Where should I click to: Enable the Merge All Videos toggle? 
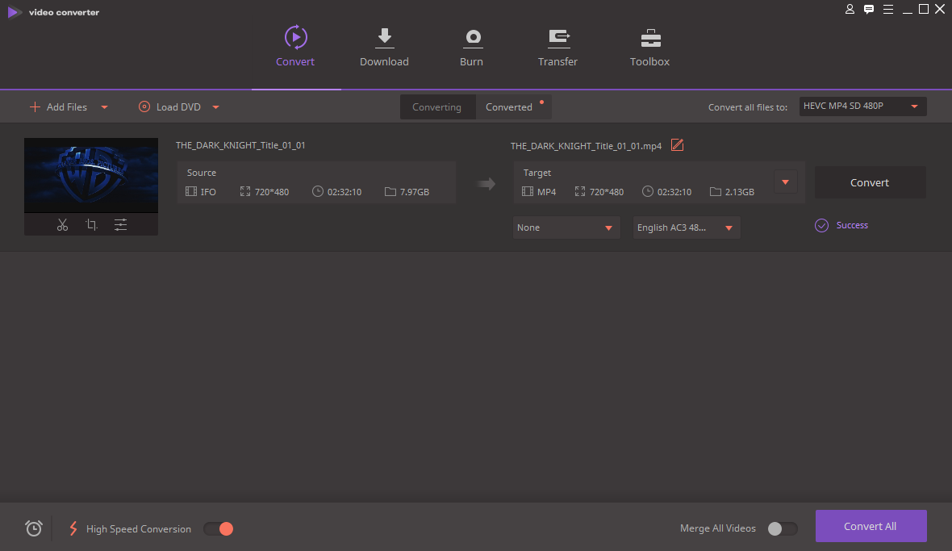tap(782, 529)
